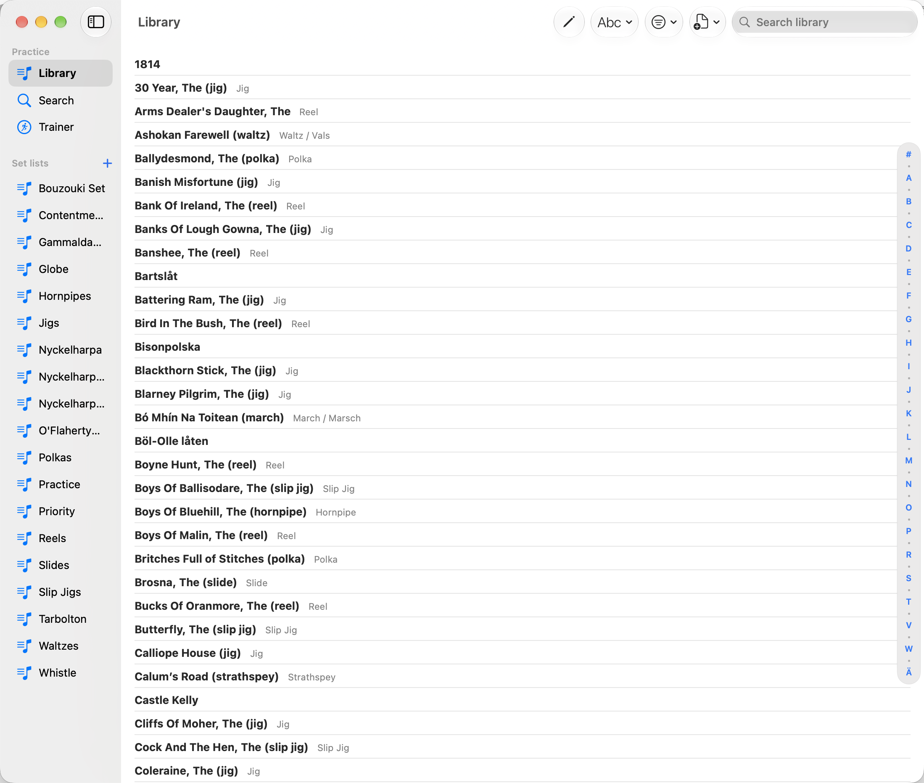Select Library in the sidebar
924x783 pixels.
[x=61, y=73]
